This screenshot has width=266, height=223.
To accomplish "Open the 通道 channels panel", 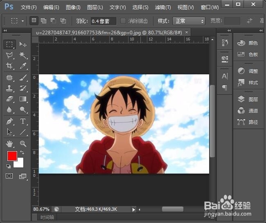I will click(248, 111).
